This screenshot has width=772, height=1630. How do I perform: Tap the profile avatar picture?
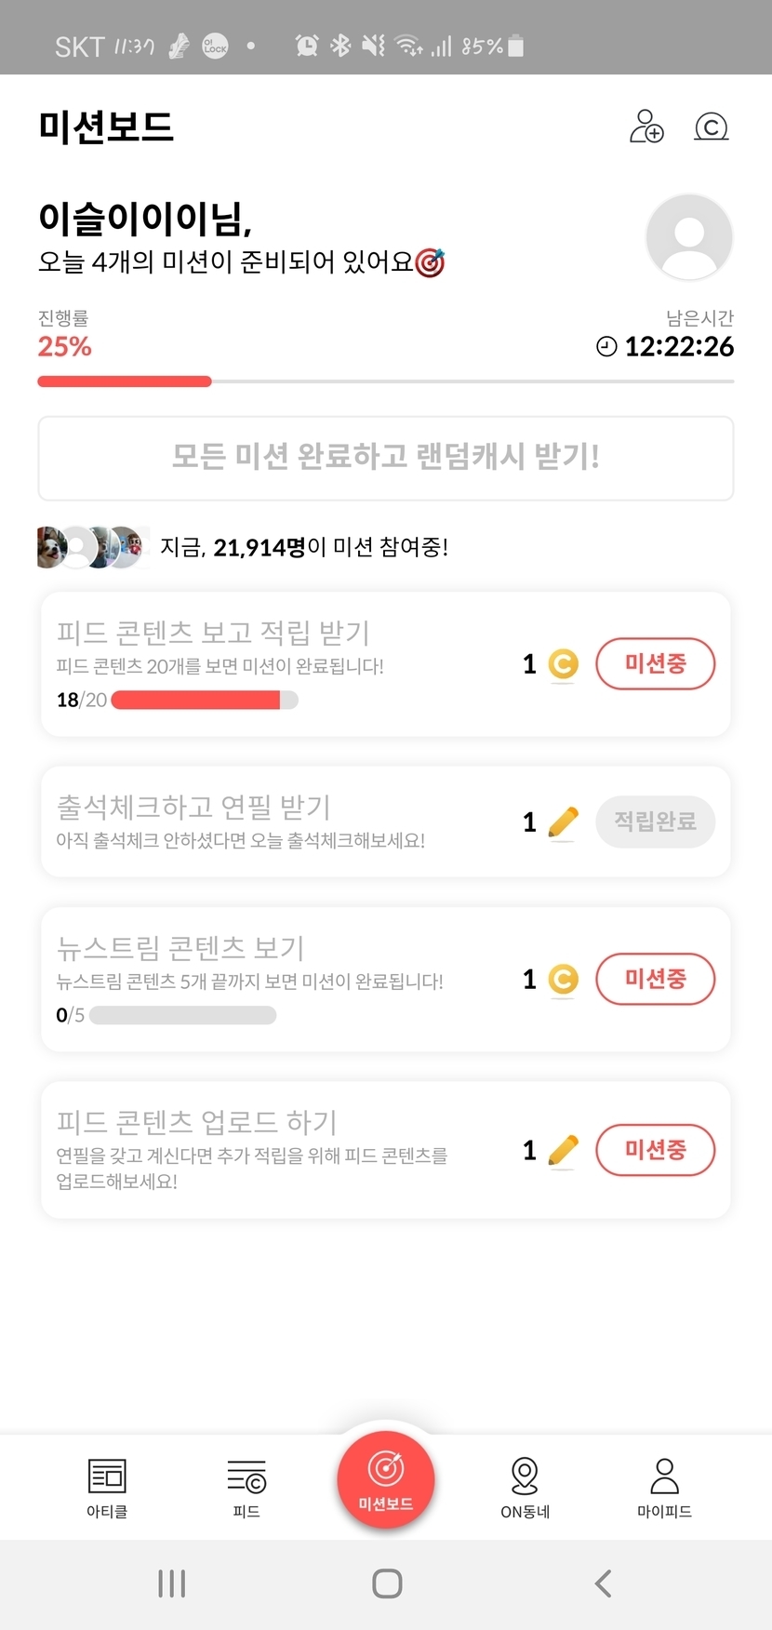(689, 237)
